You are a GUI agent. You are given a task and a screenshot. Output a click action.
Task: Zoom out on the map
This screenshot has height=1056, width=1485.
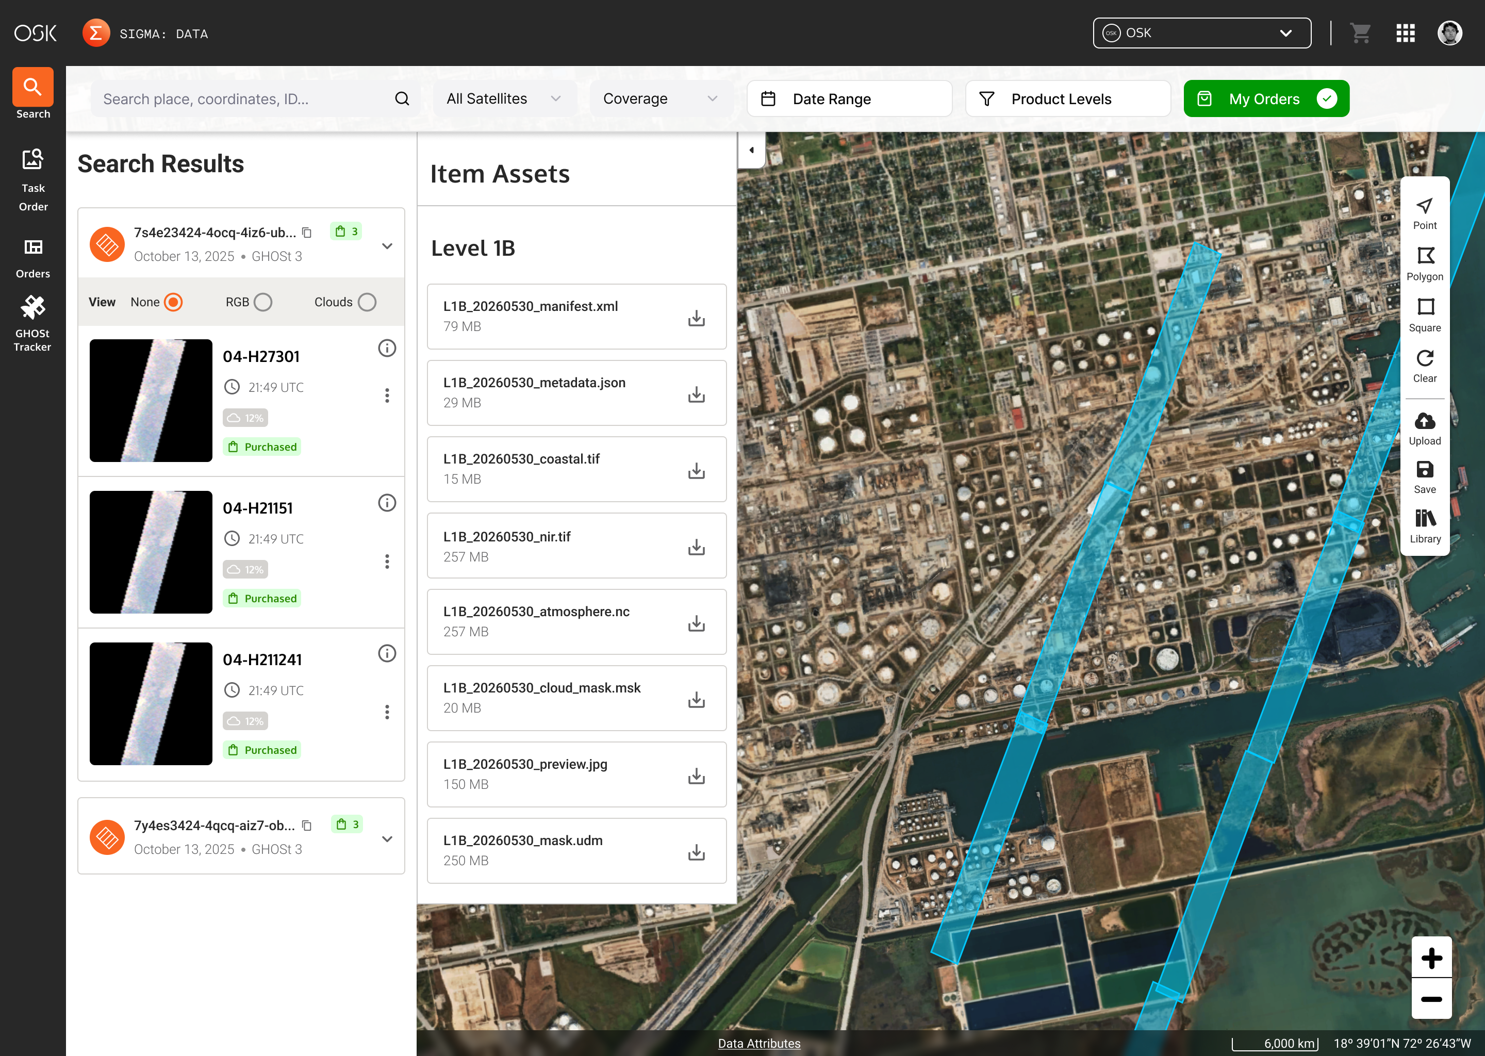(x=1431, y=999)
